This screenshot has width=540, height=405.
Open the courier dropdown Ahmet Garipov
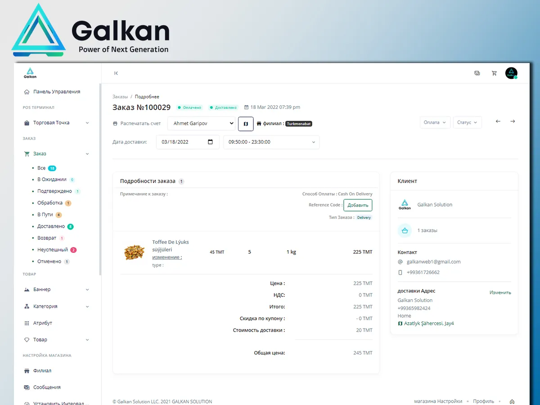[x=202, y=123]
